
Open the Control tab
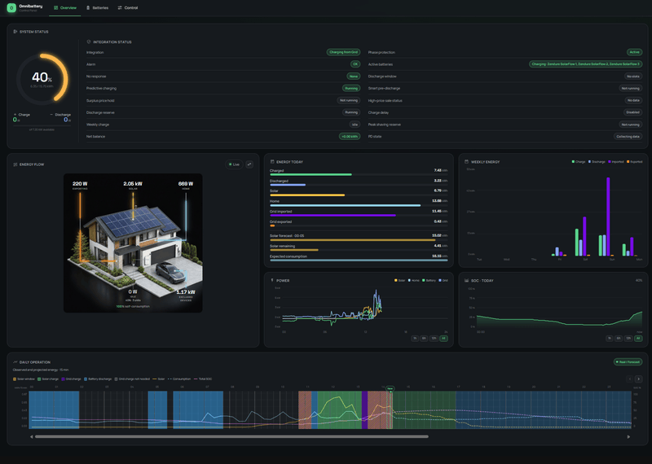pyautogui.click(x=128, y=8)
